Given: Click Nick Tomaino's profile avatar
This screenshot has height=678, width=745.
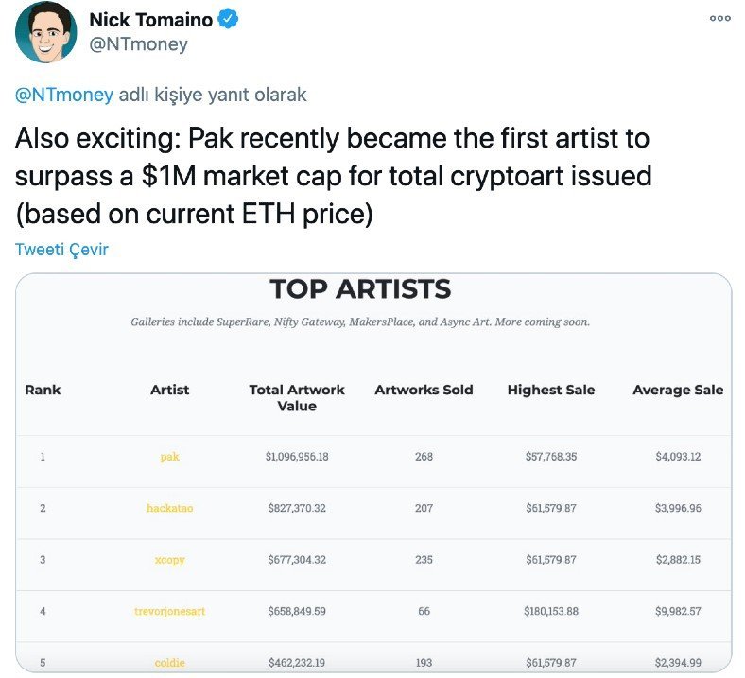Looking at the screenshot, I should [x=46, y=33].
